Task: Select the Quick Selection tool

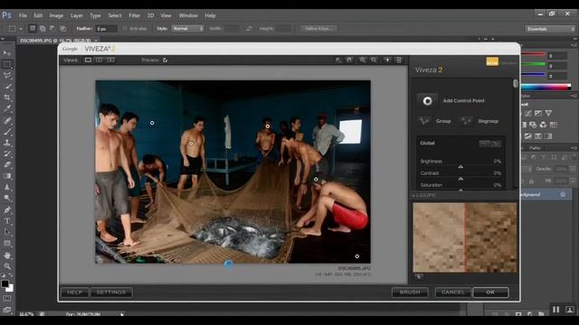Action: 7,87
